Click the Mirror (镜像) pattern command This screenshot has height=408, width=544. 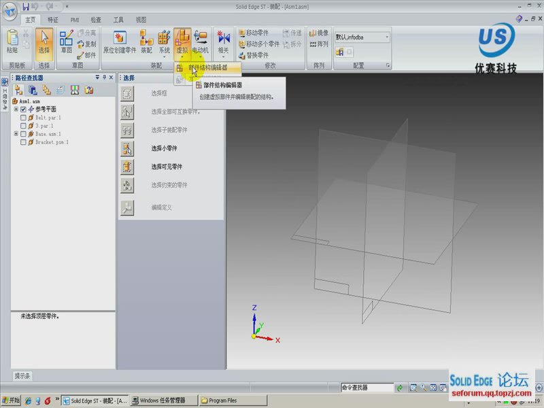point(318,33)
